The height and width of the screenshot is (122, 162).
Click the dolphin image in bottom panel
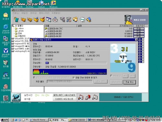pos(16,97)
